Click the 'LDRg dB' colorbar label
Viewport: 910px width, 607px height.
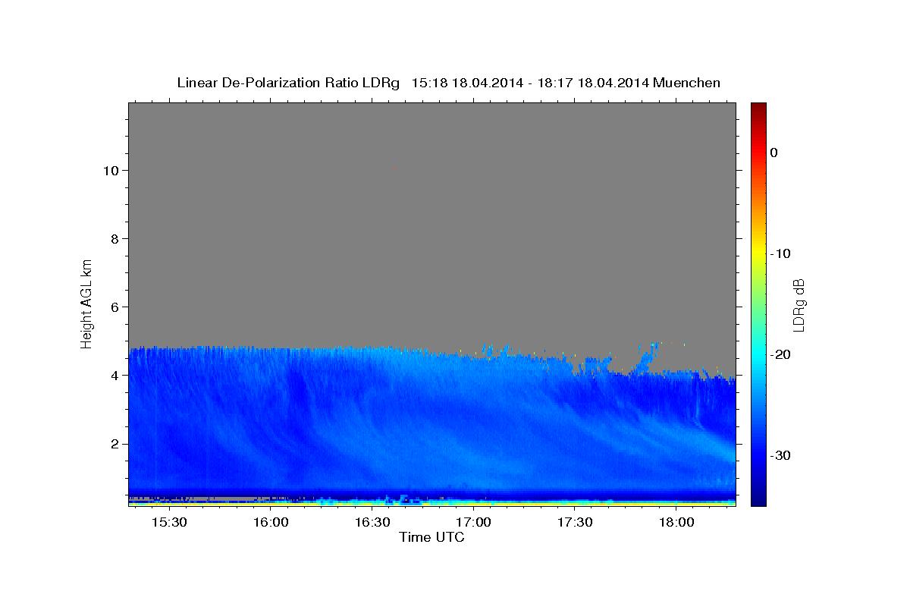pos(799,305)
